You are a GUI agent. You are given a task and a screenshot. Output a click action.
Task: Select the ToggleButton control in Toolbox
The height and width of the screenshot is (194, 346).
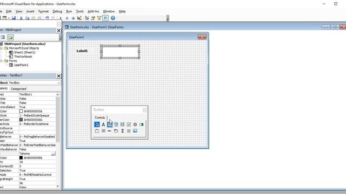coord(142,124)
